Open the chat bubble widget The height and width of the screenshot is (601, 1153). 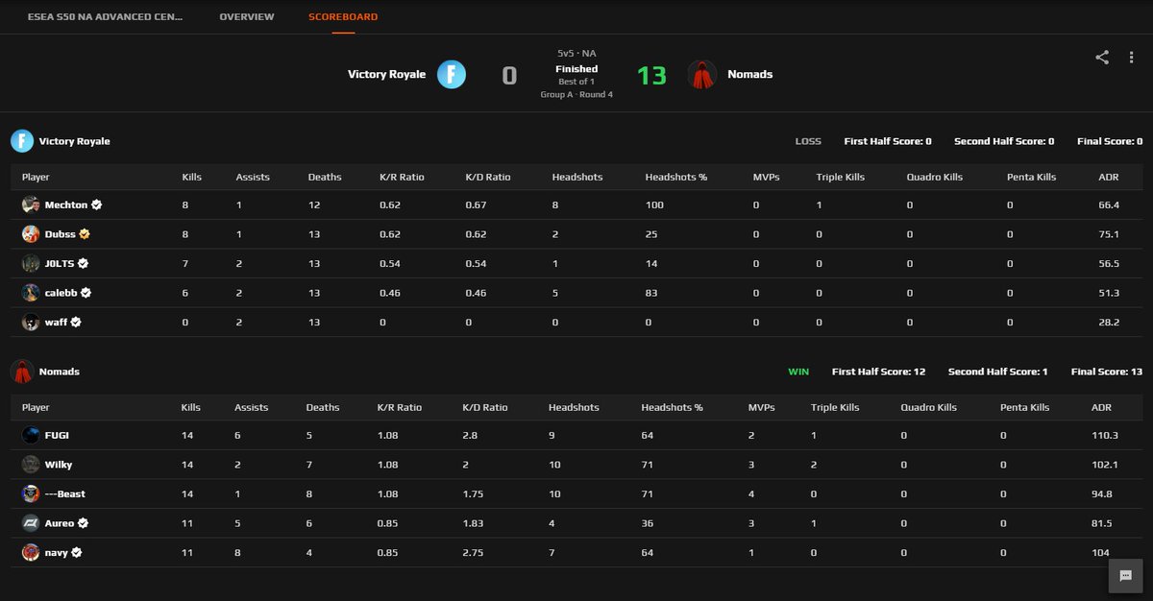pos(1125,576)
